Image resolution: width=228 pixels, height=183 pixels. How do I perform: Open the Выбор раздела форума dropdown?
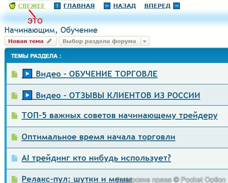click(104, 41)
